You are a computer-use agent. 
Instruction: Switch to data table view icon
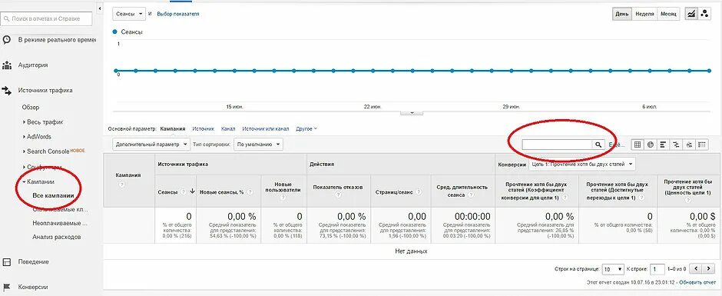[x=638, y=145]
